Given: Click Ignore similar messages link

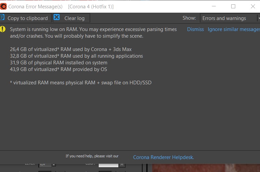Looking at the screenshot, I should 234,29.
